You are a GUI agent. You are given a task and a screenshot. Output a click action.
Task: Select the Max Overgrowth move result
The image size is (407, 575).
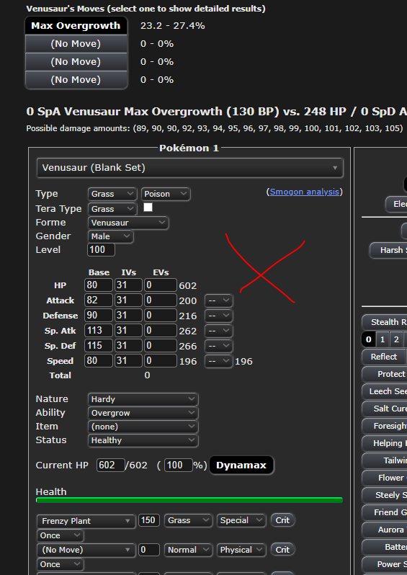point(76,26)
